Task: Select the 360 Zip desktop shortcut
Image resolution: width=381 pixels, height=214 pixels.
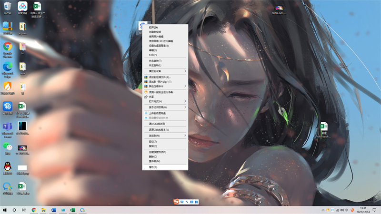Action: (7, 28)
